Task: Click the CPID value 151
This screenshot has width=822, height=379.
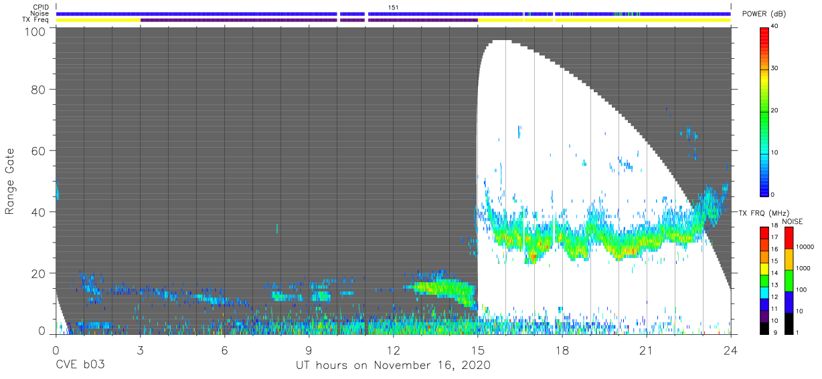Action: pyautogui.click(x=393, y=7)
